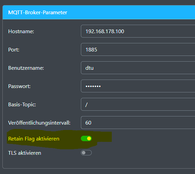Image resolution: width=195 pixels, height=174 pixels.
Task: Click the highlighted Retain Flag aktivieren label
Action: coord(34,139)
